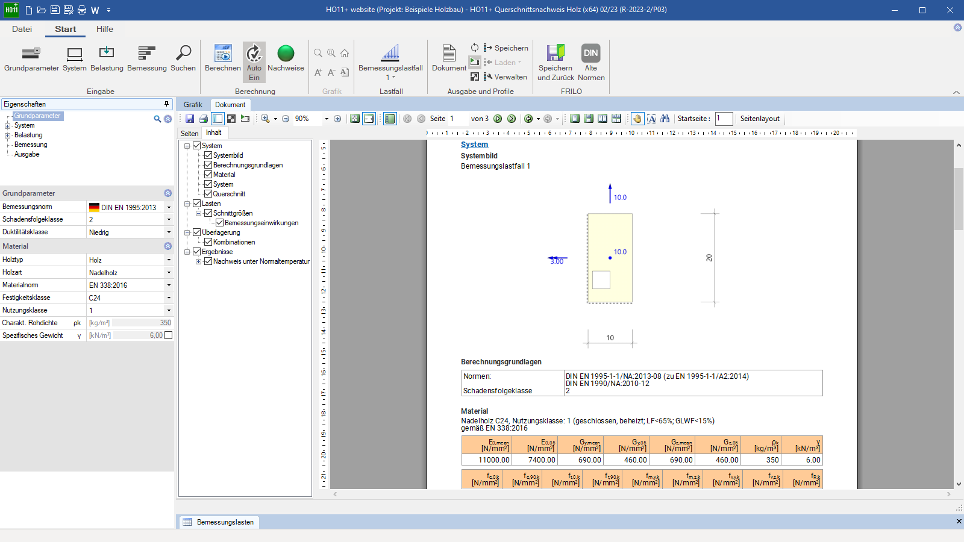964x542 pixels.
Task: Click Speichern und Zurück
Action: 556,62
